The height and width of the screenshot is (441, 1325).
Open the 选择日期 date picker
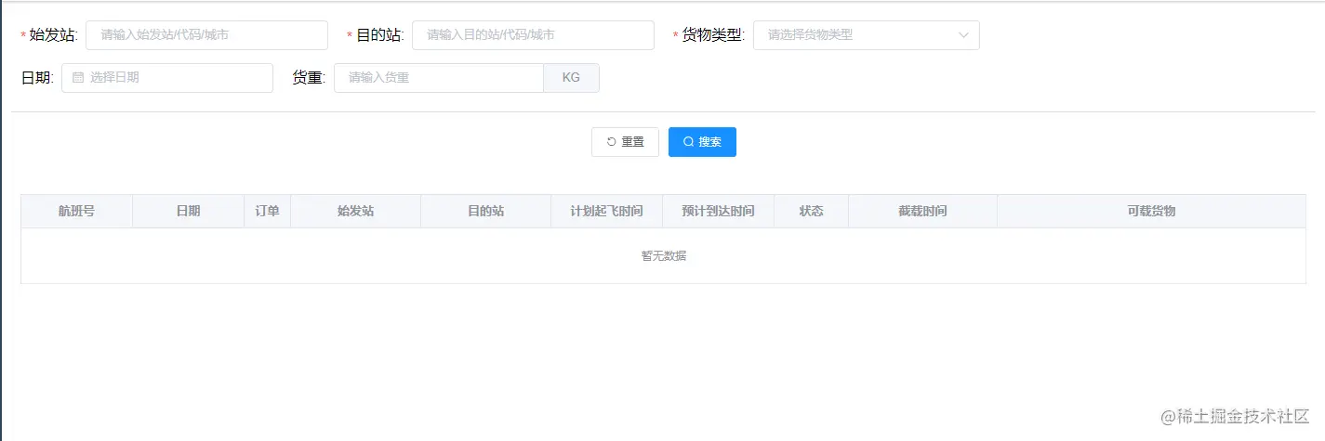[167, 78]
